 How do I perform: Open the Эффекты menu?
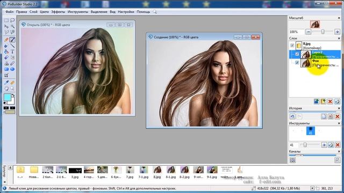point(58,12)
